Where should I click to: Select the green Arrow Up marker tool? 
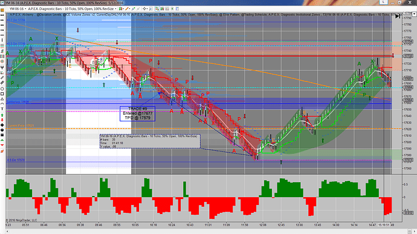pyautogui.click(x=2, y=115)
